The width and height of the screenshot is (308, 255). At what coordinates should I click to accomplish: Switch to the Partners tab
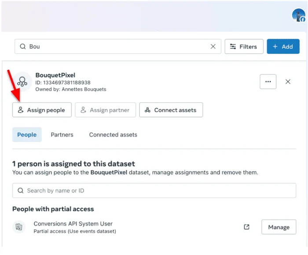click(62, 135)
